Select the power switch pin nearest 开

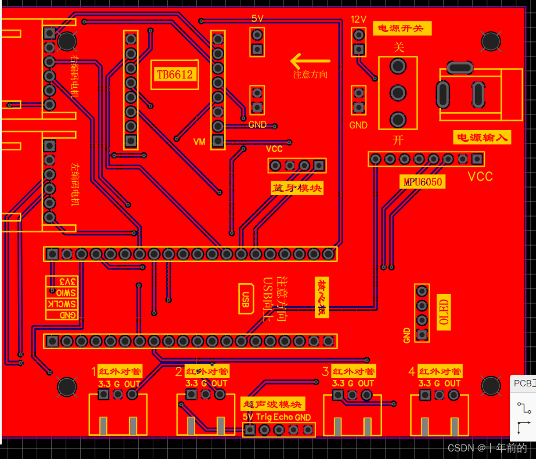398,120
